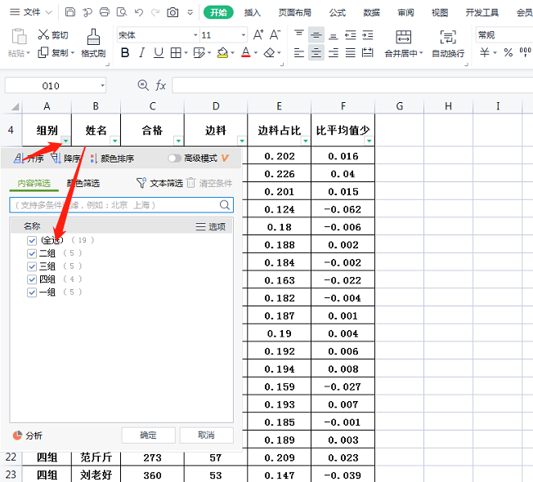533x482 pixels.
Task: Select the Format Painter brush
Action: (93, 37)
